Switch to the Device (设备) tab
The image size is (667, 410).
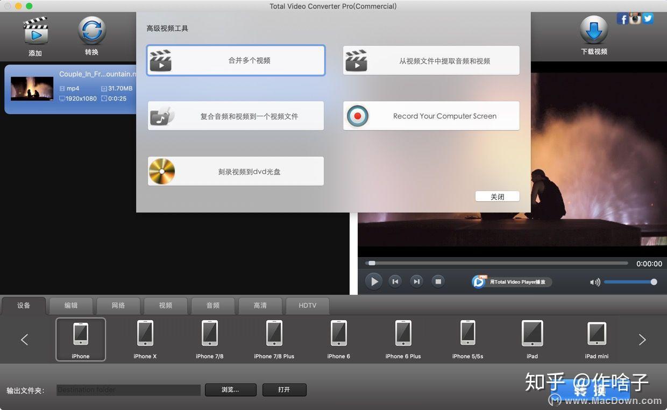tap(24, 306)
